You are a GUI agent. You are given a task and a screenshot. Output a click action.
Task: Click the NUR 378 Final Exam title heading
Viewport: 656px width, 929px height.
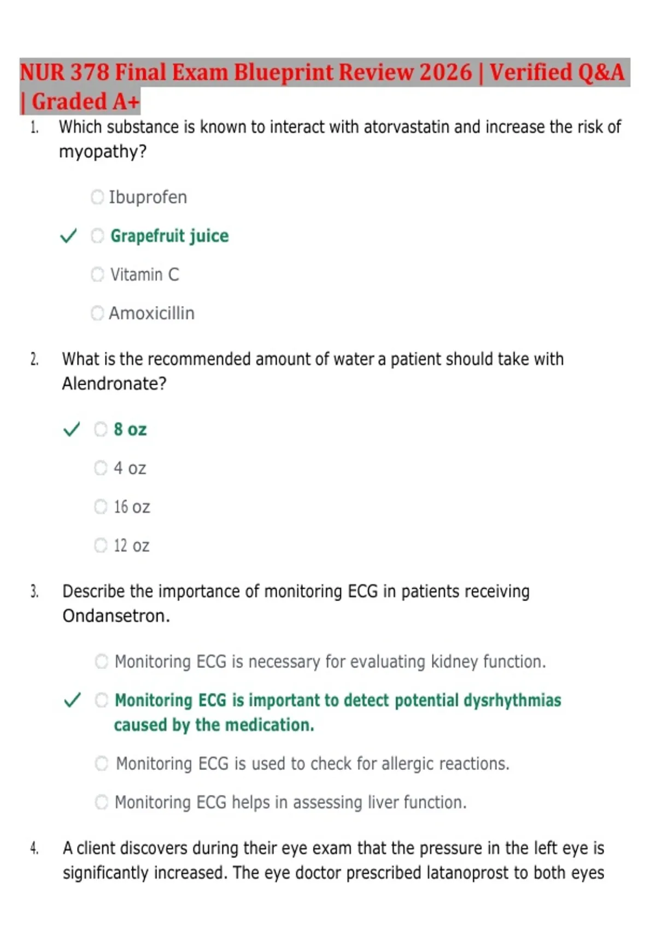325,86
